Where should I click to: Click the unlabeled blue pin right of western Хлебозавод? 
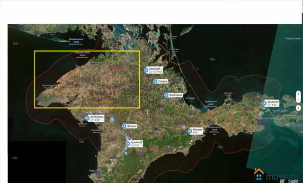(x=112, y=120)
